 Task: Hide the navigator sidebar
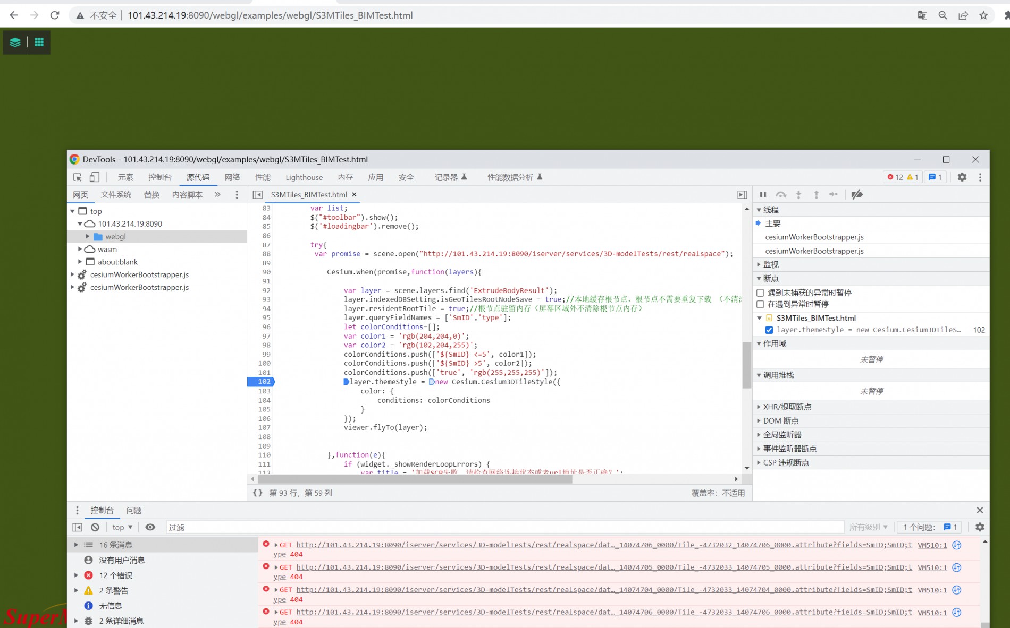pyautogui.click(x=257, y=195)
